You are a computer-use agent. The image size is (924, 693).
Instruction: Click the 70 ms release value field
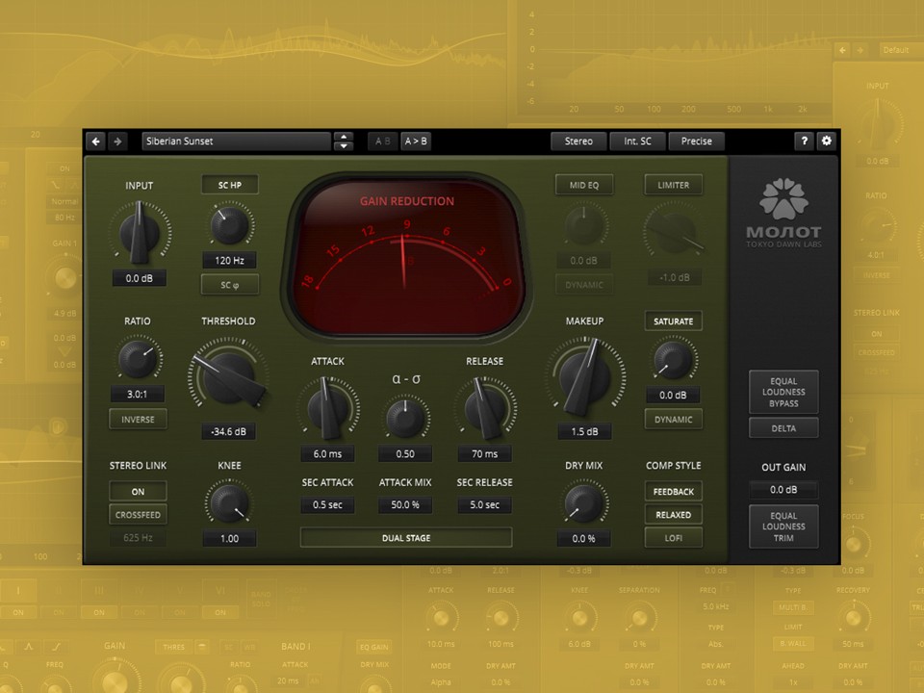(484, 453)
